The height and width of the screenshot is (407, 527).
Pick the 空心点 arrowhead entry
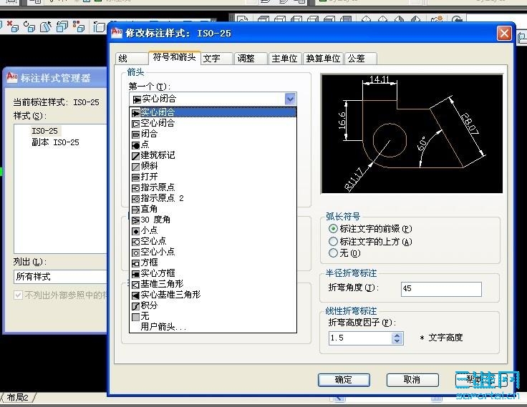(x=213, y=242)
